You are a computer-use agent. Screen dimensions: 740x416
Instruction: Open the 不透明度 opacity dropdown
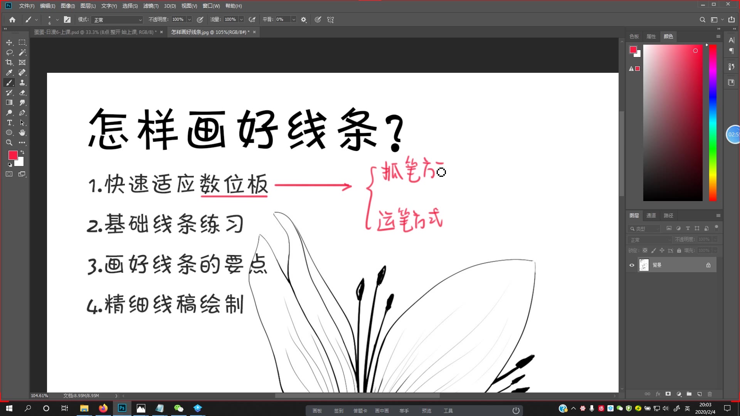[x=188, y=19]
